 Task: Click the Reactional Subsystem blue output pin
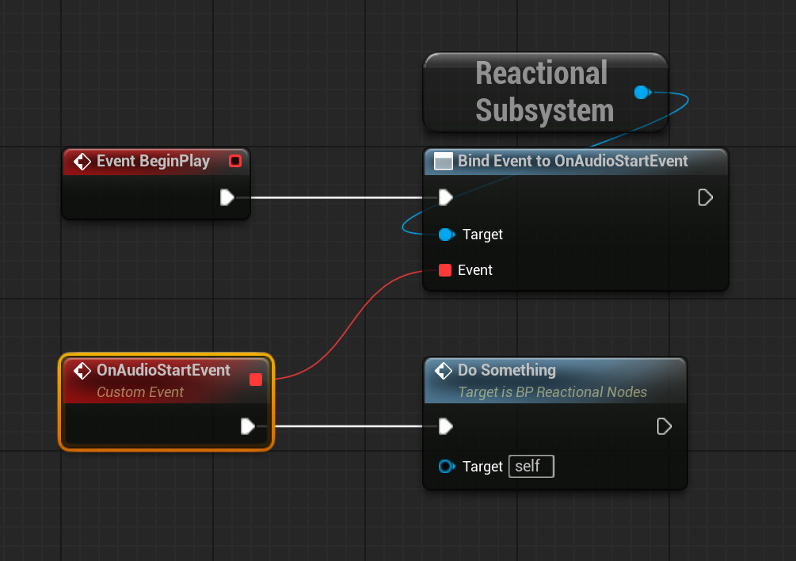[642, 93]
